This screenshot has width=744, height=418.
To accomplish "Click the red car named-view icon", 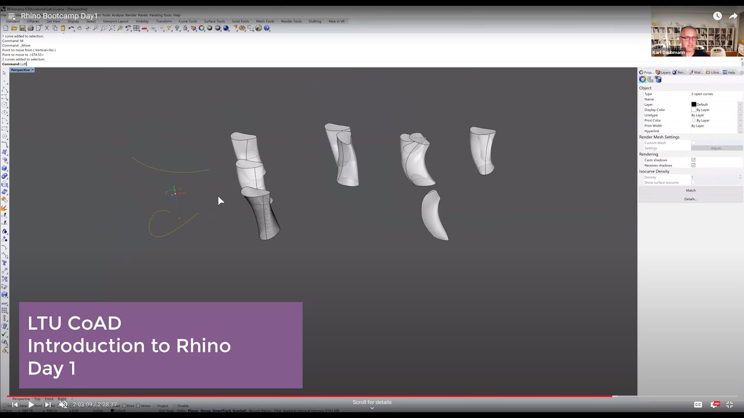I will 144,28.
